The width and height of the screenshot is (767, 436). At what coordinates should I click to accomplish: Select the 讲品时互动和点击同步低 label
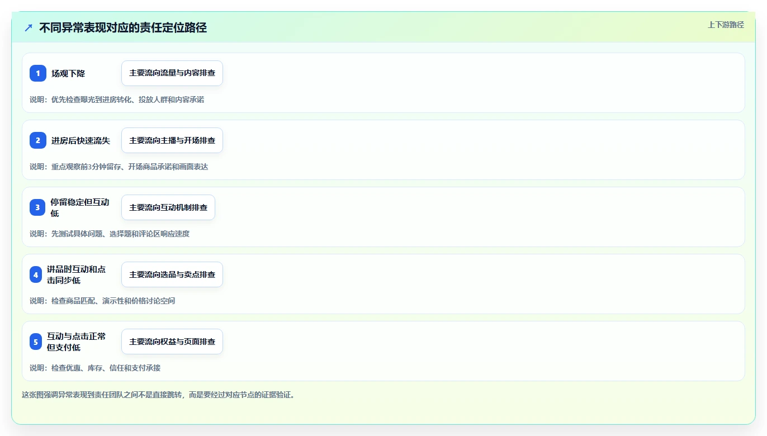point(77,274)
